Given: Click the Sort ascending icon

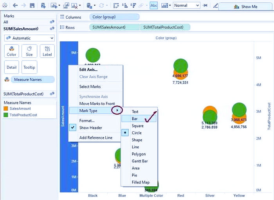Looking at the screenshot, I should (125, 5).
